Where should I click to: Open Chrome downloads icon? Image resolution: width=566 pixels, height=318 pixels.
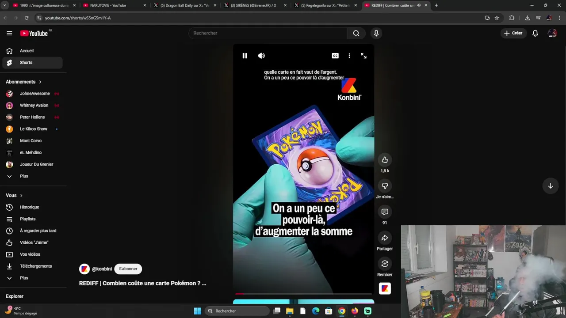(528, 18)
